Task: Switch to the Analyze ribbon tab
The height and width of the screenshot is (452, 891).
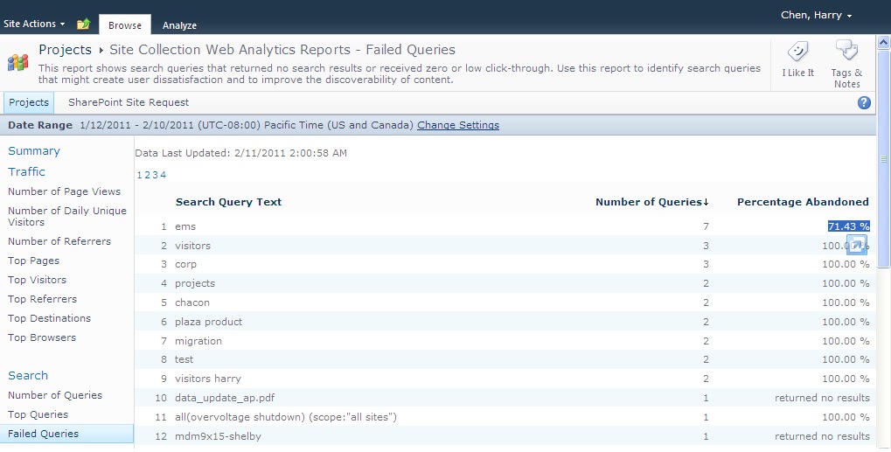Action: [x=179, y=25]
